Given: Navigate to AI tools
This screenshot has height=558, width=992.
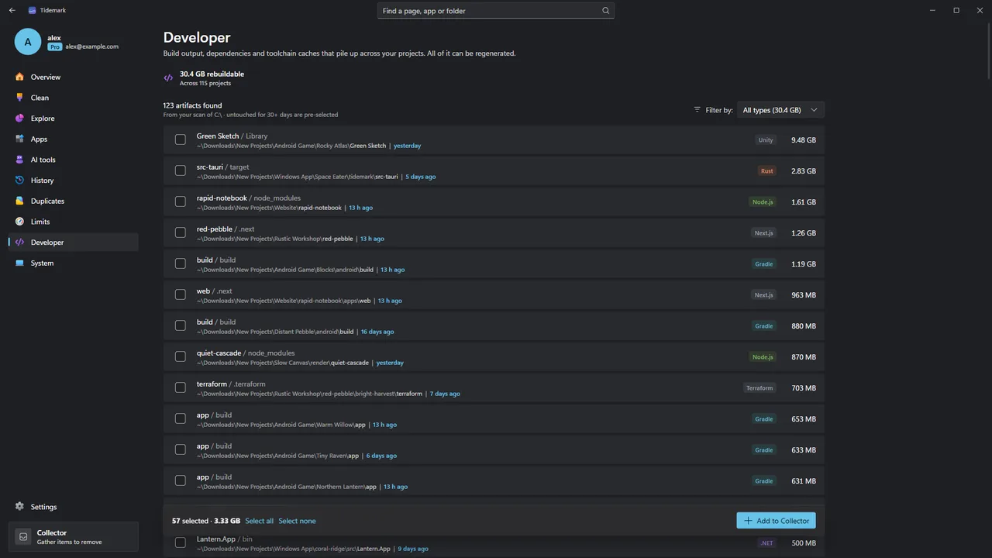Looking at the screenshot, I should 73,160.
